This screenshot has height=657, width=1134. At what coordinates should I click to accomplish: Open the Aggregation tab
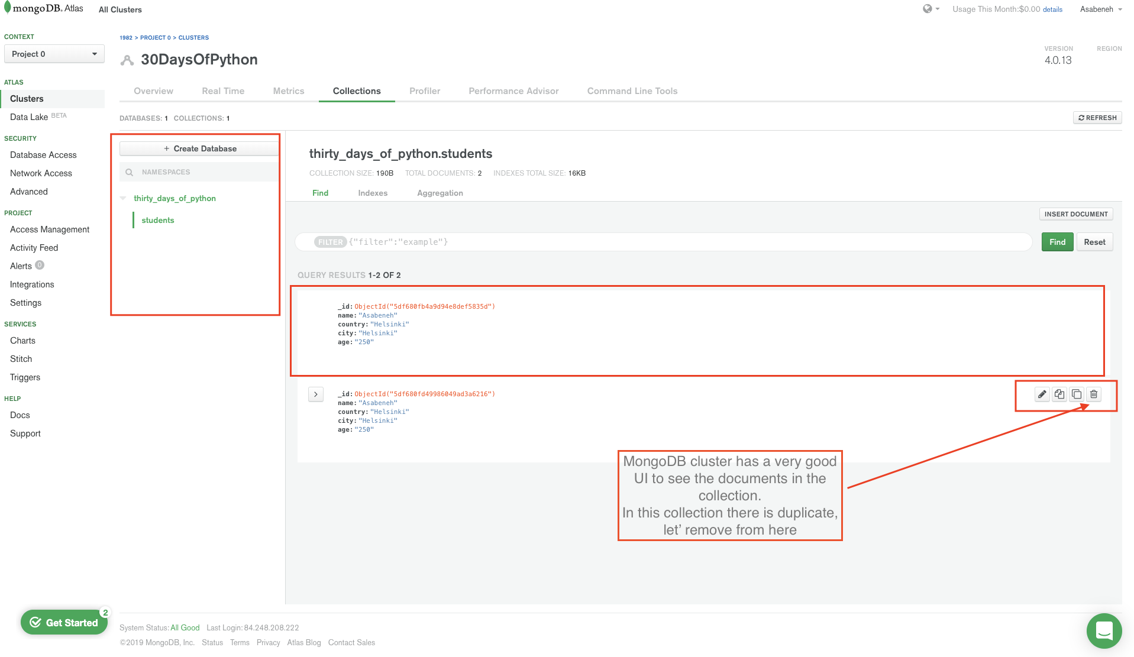click(x=440, y=193)
